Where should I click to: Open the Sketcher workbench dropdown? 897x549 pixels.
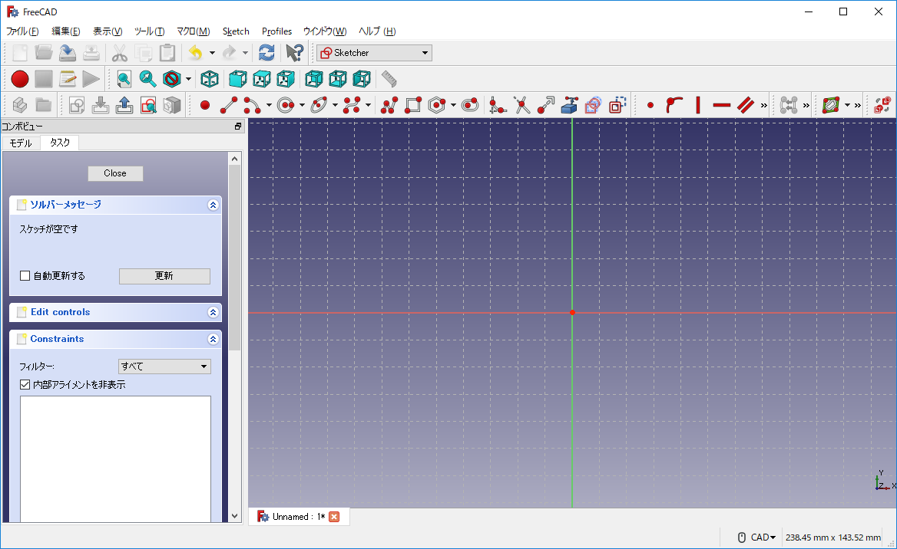(x=375, y=53)
